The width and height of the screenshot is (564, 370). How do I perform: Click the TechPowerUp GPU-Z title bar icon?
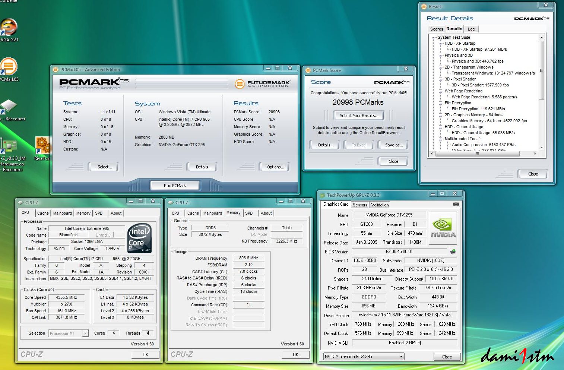point(323,195)
